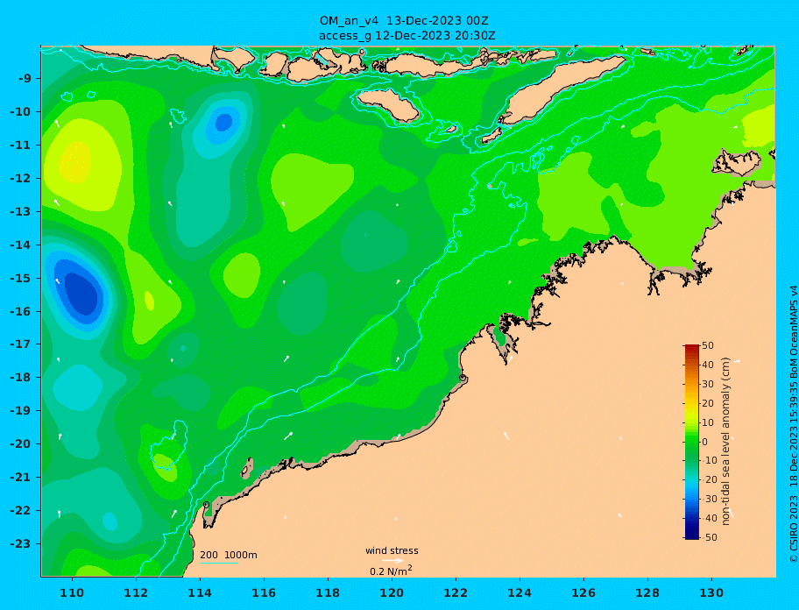Click the vertical colorbar gradient strip
This screenshot has height=610, width=799.
tap(692, 442)
